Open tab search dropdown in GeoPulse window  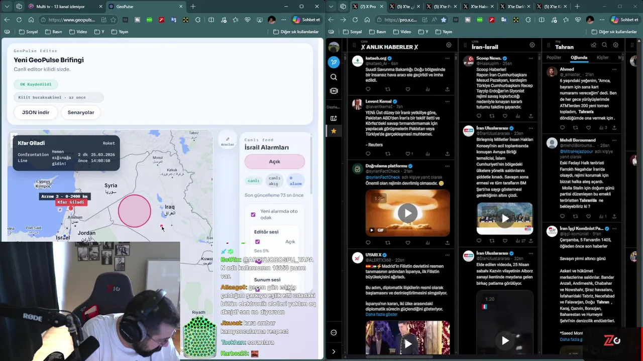pyautogui.click(x=7, y=7)
